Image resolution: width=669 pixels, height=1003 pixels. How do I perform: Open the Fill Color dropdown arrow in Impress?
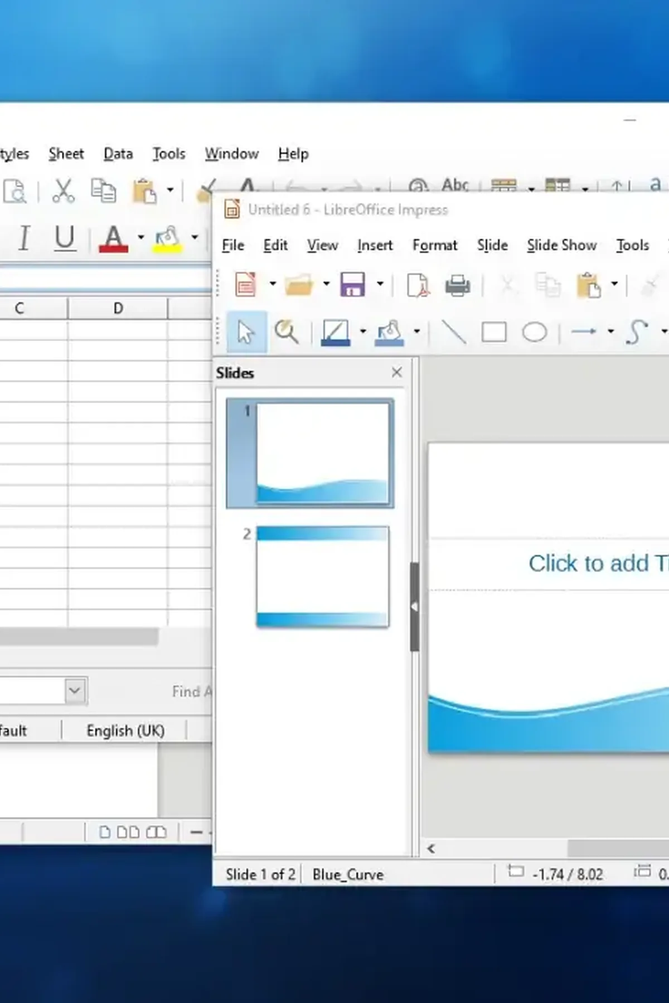tap(416, 332)
